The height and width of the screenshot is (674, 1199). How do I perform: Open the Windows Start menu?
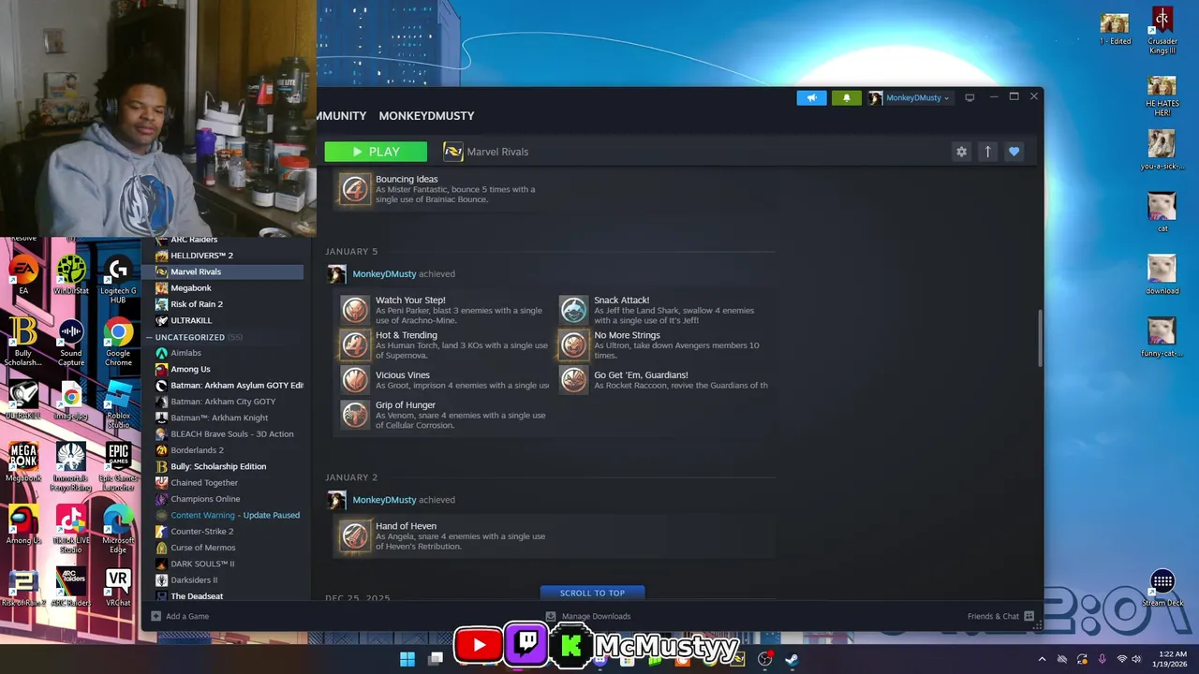point(407,659)
